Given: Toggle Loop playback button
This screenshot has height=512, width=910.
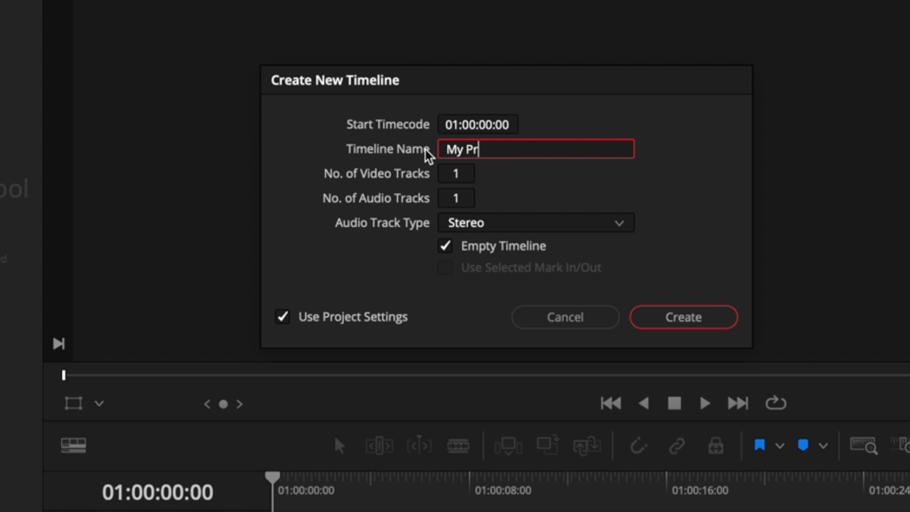Looking at the screenshot, I should tap(776, 403).
